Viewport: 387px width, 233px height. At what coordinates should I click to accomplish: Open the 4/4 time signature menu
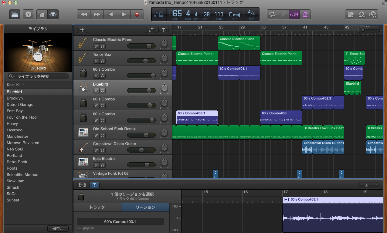pyautogui.click(x=251, y=14)
